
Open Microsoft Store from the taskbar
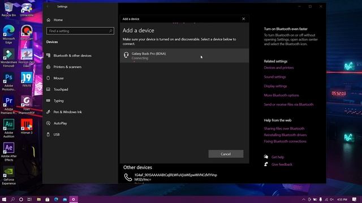48,199
